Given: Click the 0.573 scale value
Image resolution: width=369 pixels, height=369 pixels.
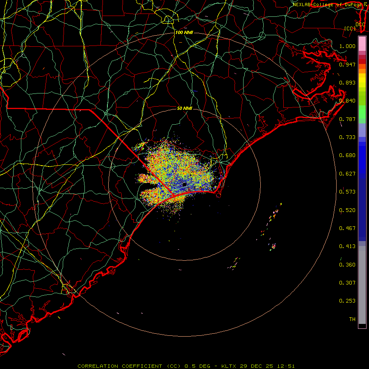Looking at the screenshot, I should coord(347,192).
